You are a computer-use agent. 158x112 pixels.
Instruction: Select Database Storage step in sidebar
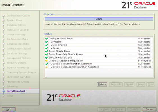[17, 53]
